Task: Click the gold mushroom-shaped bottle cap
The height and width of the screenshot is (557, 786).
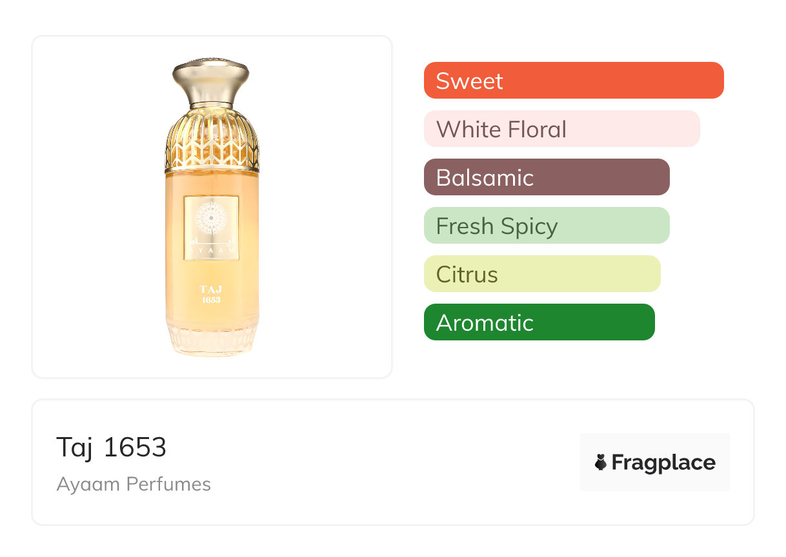Action: pos(212,76)
